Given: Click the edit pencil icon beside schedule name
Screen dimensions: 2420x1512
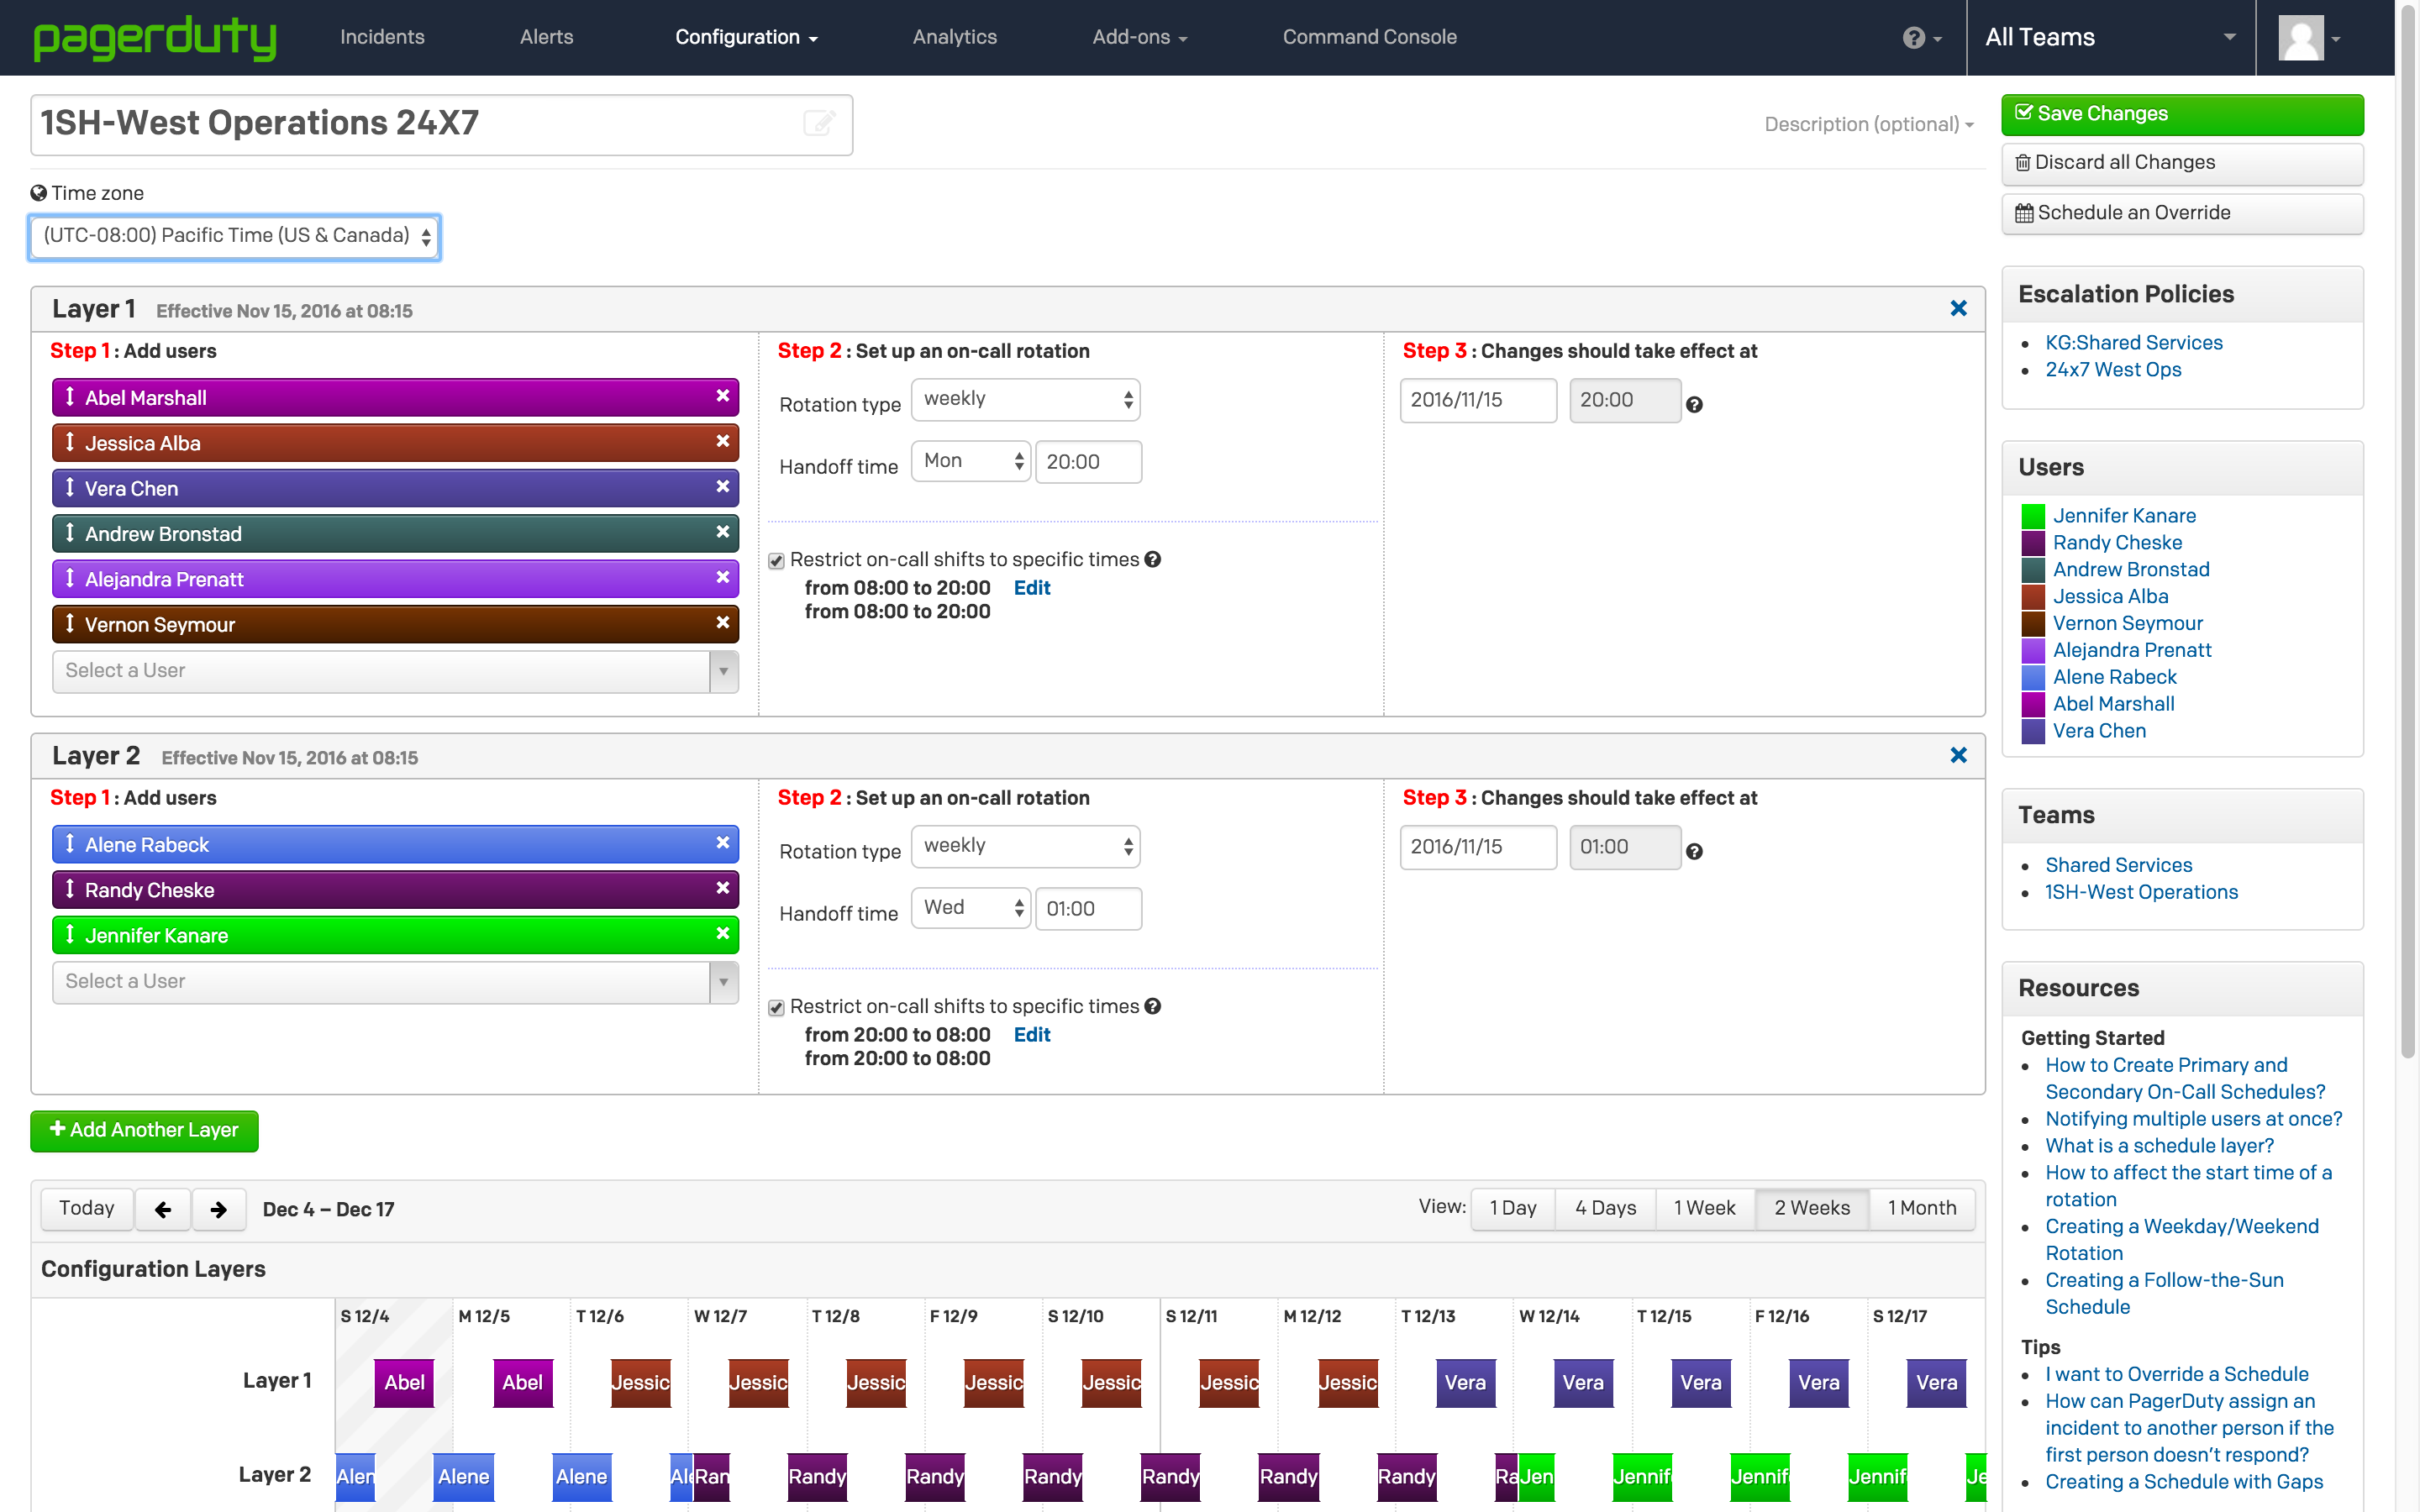Looking at the screenshot, I should tap(819, 123).
